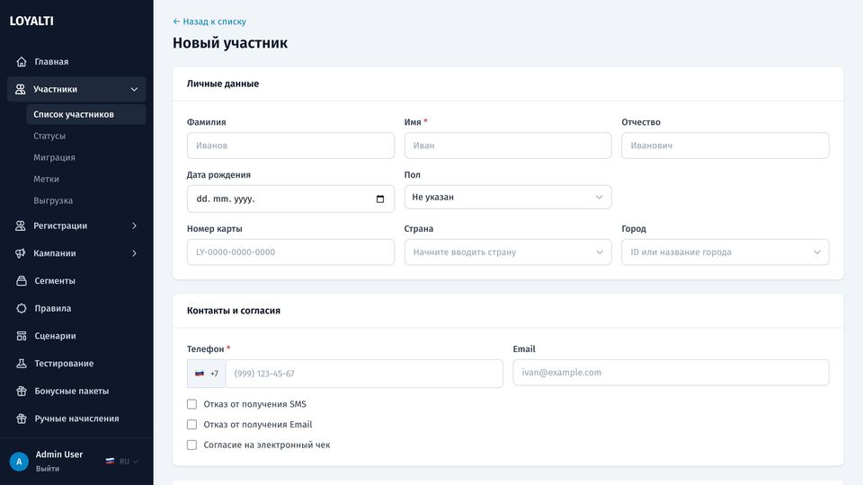Collapse the Участники menu chevron
The image size is (863, 485).
(134, 89)
